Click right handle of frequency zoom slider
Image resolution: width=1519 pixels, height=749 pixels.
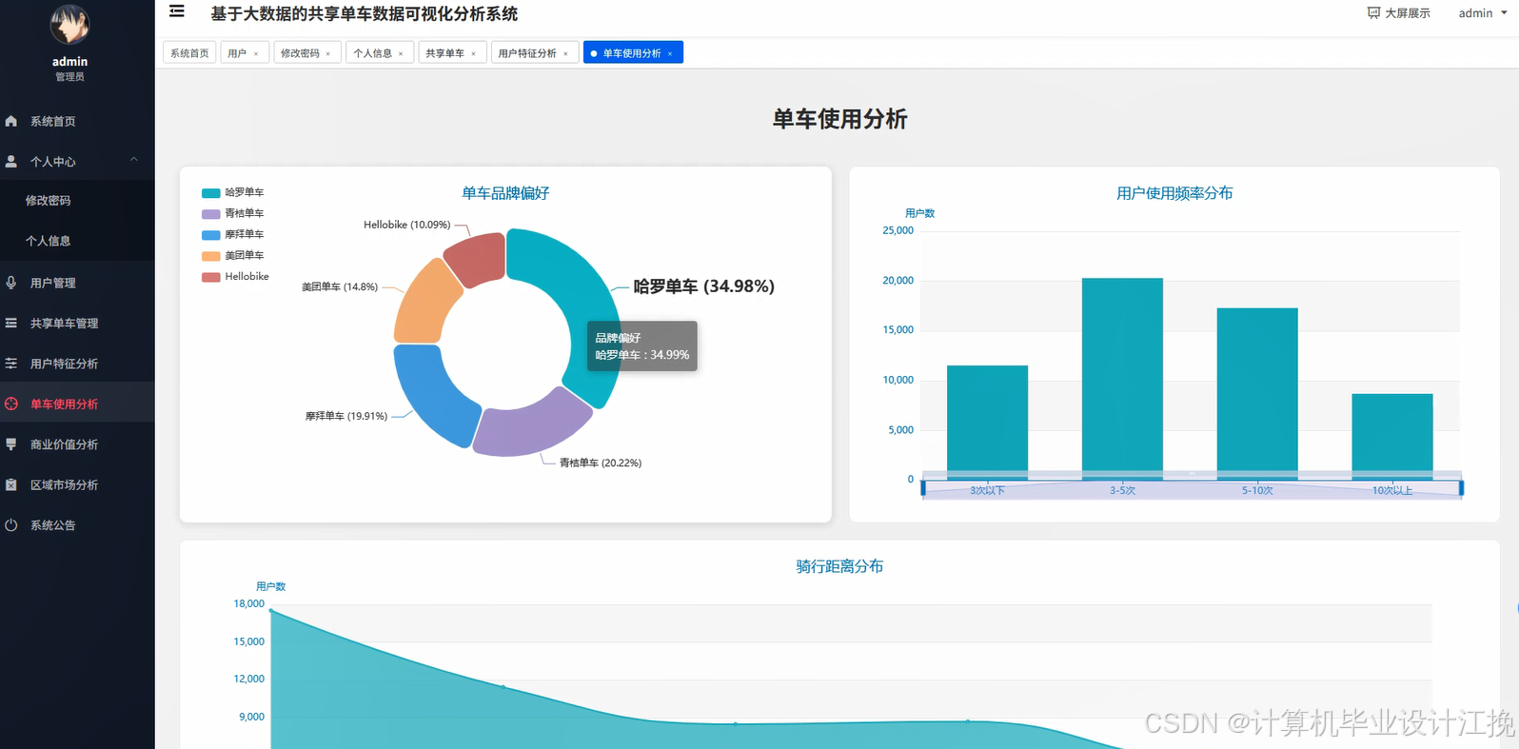coord(1461,488)
